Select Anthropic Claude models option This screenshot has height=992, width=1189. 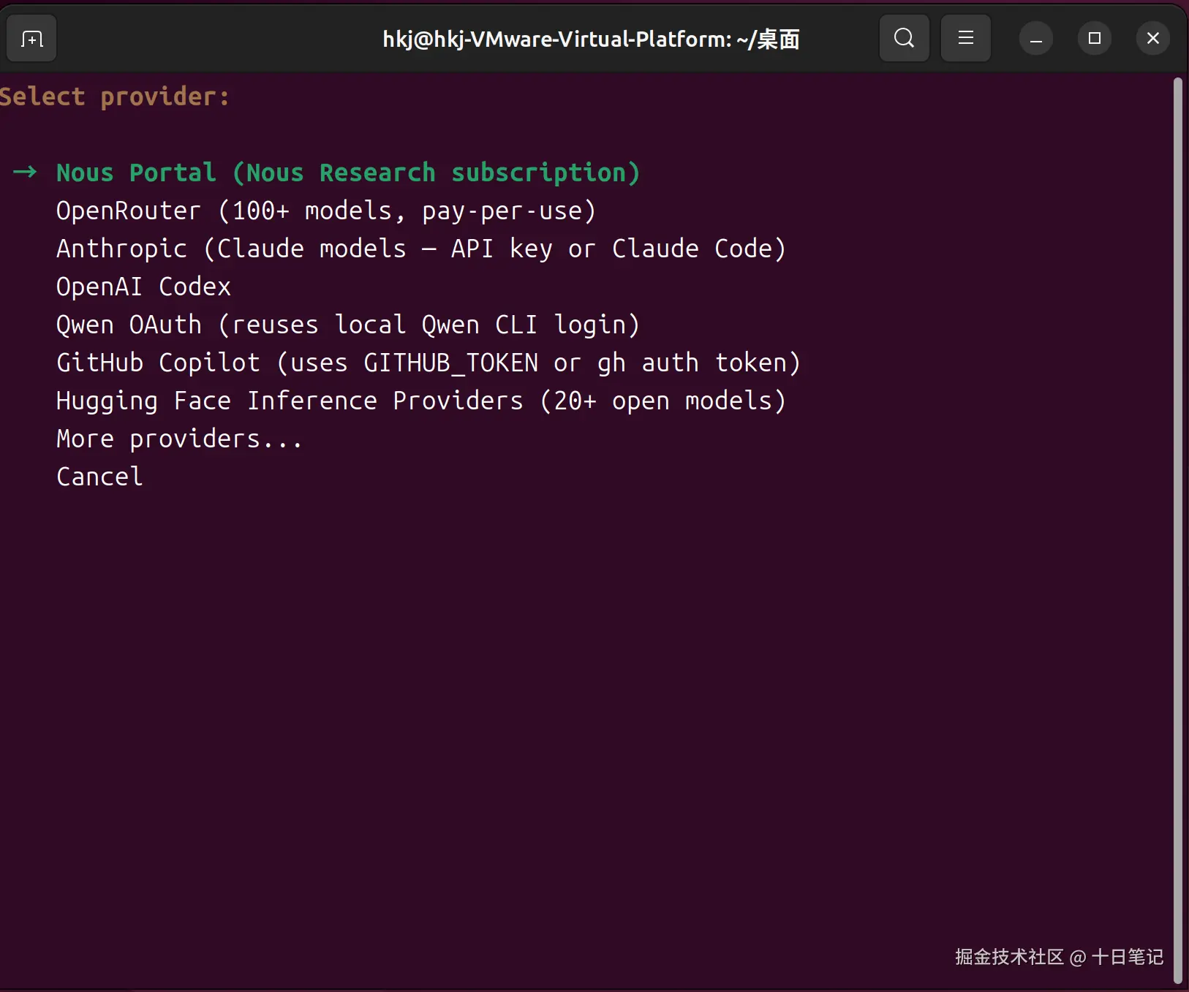point(420,249)
